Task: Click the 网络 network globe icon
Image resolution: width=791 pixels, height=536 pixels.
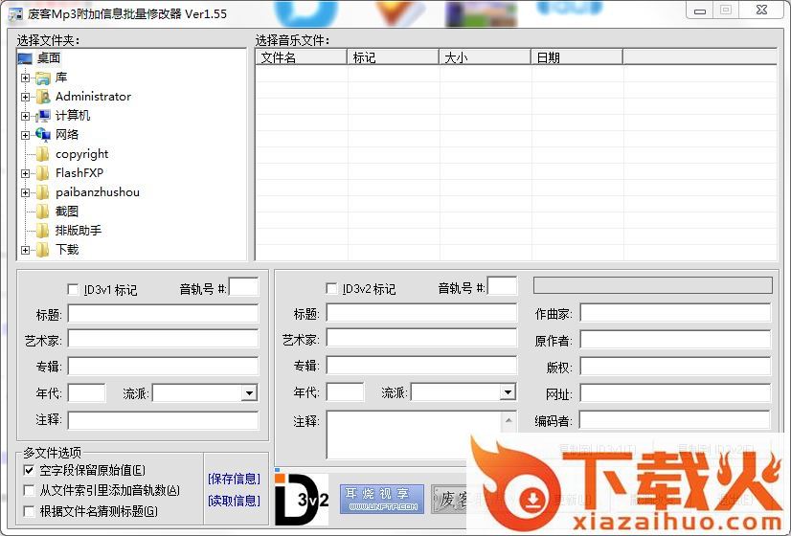Action: tap(42, 135)
